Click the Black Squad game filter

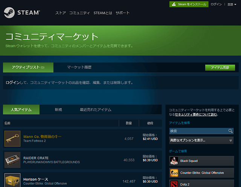[x=201, y=161]
